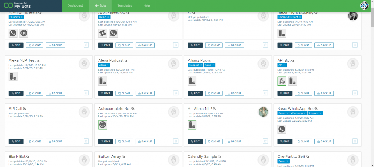374x167 pixels.
Task: Open the Help menu
Action: click(x=147, y=6)
